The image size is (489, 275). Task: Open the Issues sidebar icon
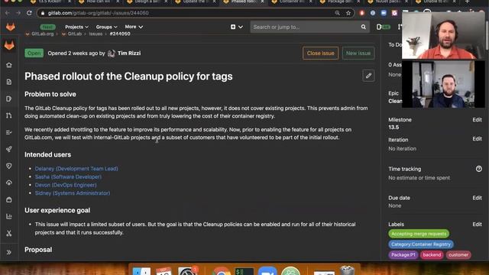[x=9, y=99]
